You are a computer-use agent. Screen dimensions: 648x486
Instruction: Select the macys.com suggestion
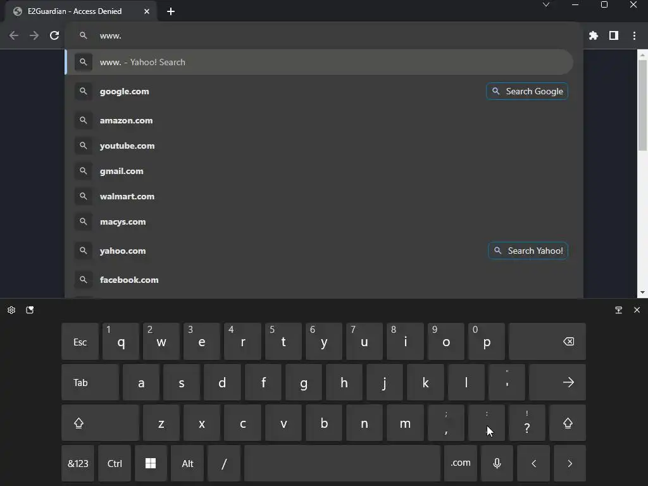click(x=319, y=221)
